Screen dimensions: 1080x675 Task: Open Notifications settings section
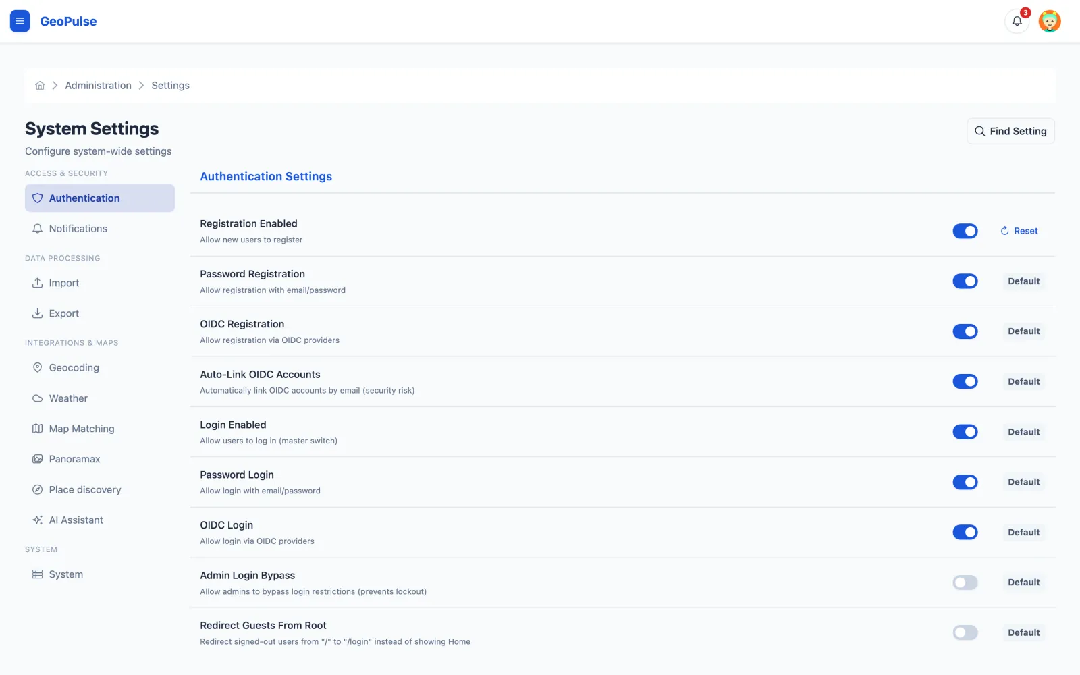(x=100, y=229)
